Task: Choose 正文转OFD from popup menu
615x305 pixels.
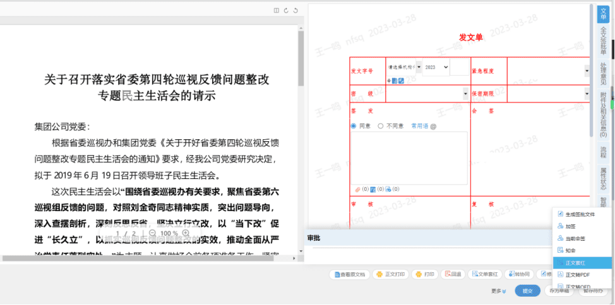Action: click(x=582, y=287)
